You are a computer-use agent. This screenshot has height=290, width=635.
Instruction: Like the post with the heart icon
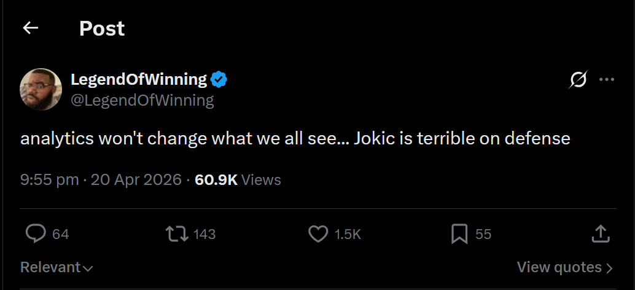click(318, 234)
